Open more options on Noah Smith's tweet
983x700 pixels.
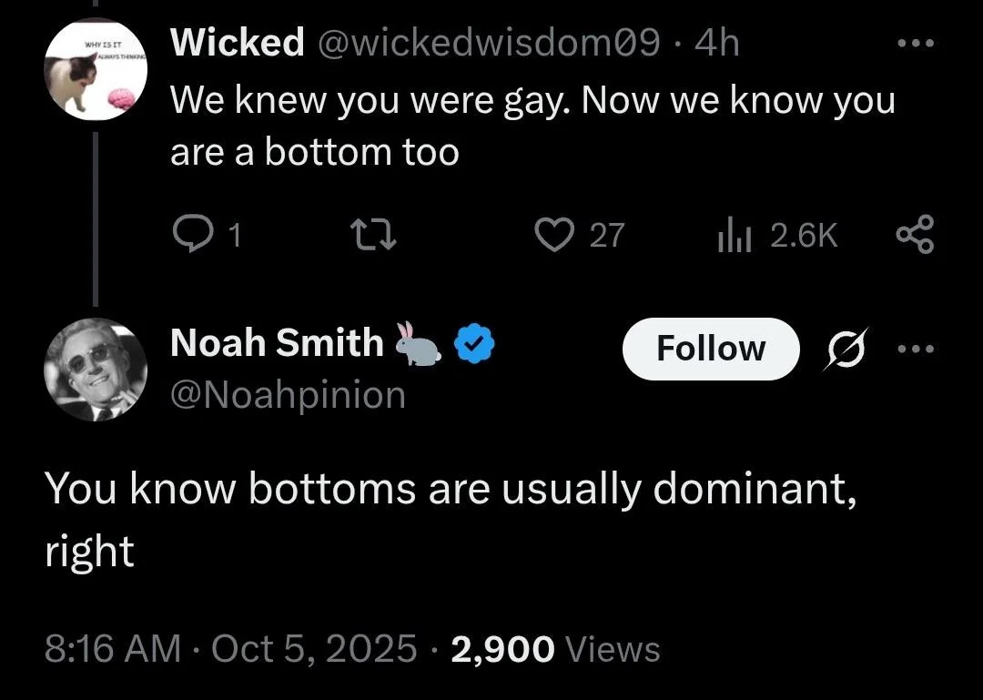point(915,349)
